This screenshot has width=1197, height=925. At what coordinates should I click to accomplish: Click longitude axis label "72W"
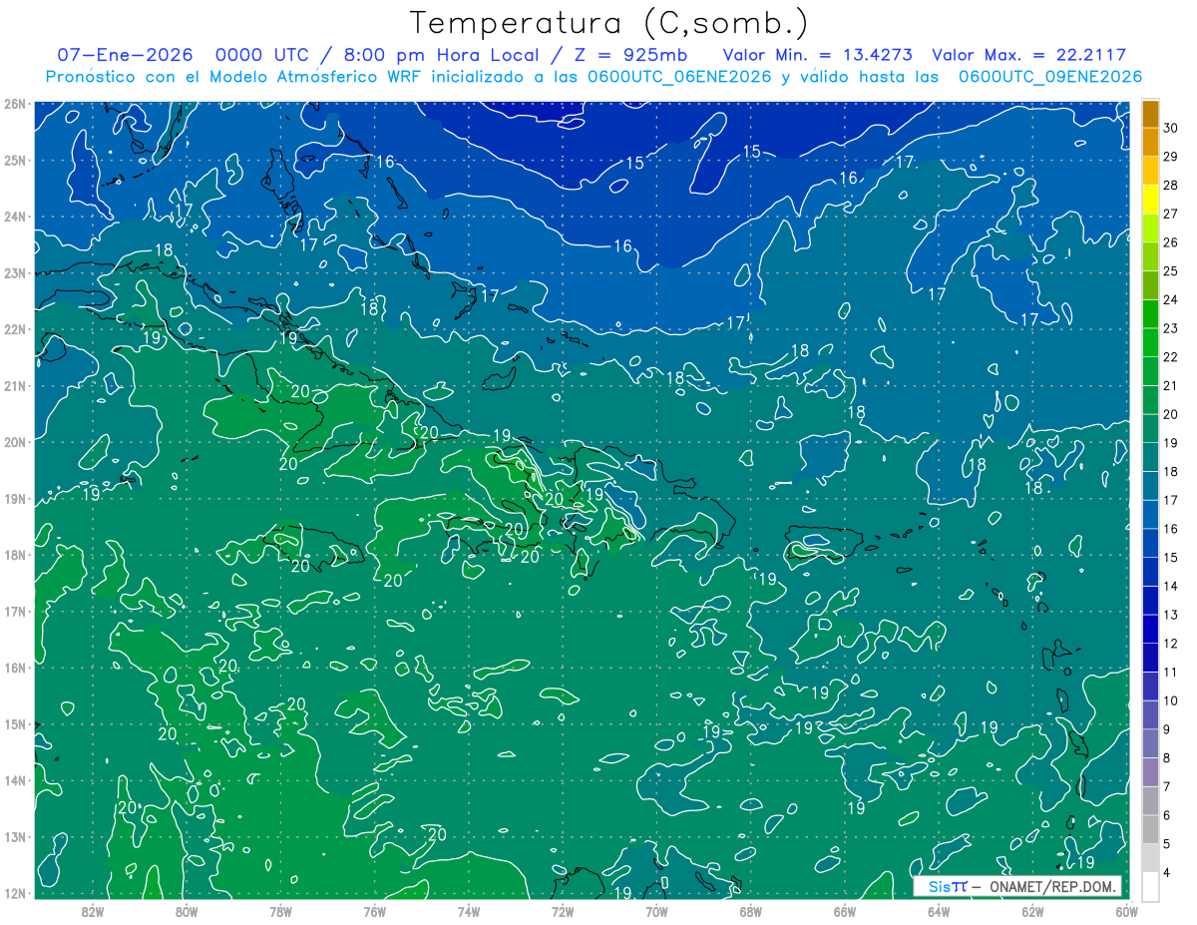click(x=563, y=910)
